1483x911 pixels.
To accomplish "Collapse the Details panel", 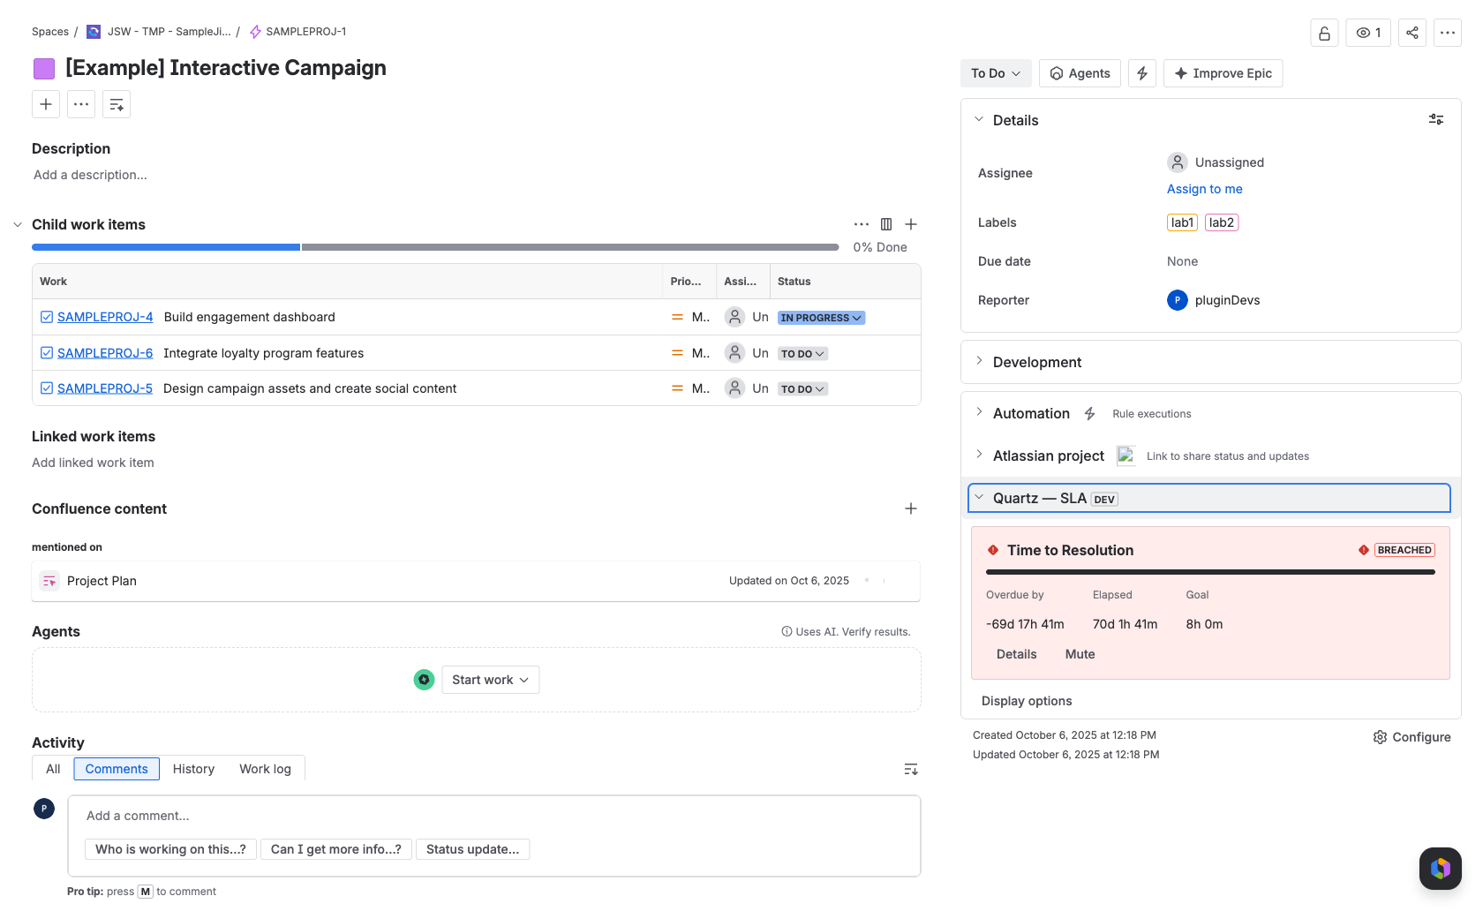I will click(979, 119).
